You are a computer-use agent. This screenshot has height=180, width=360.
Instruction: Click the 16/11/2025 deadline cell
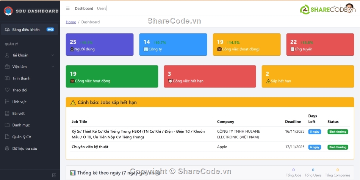click(295, 131)
